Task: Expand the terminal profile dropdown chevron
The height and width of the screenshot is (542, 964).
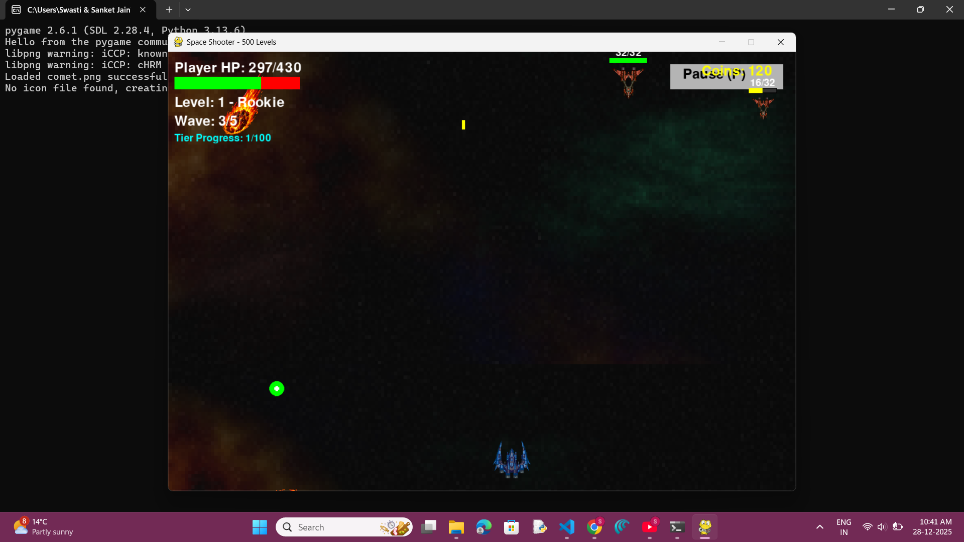Action: 188,10
